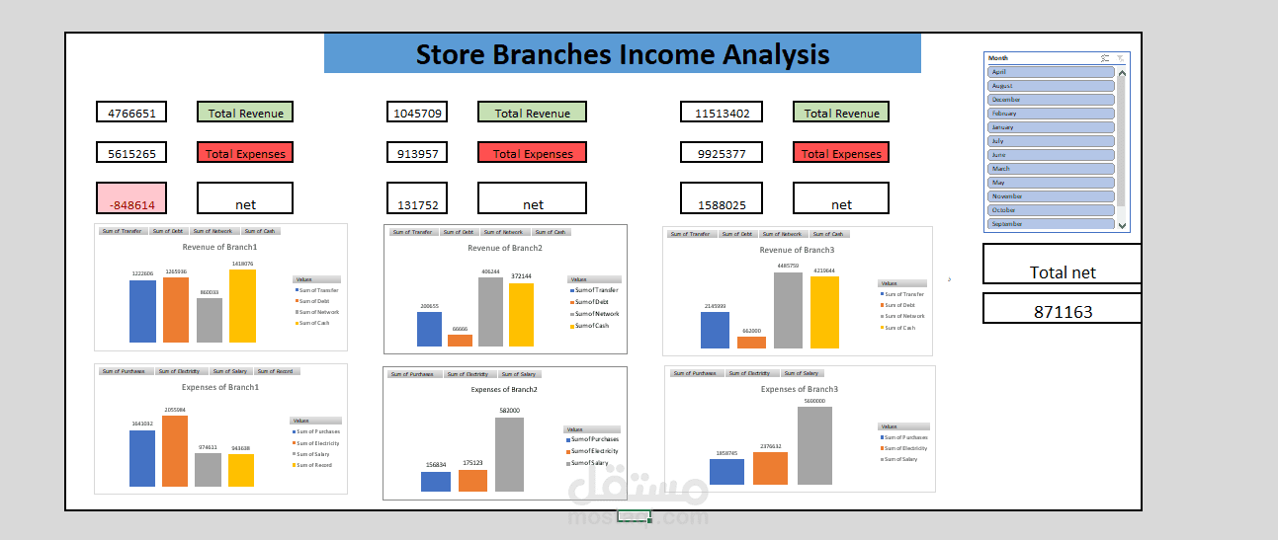
Task: Select cell with value 9925377
Action: click(722, 153)
